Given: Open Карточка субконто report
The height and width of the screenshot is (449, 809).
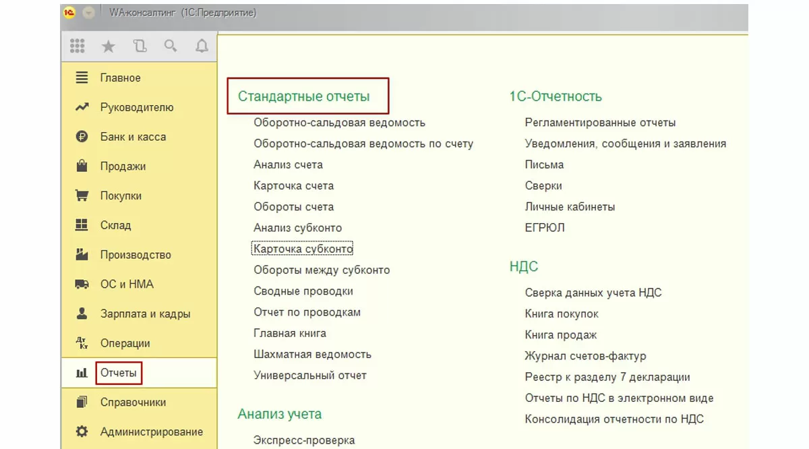Looking at the screenshot, I should pyautogui.click(x=303, y=249).
